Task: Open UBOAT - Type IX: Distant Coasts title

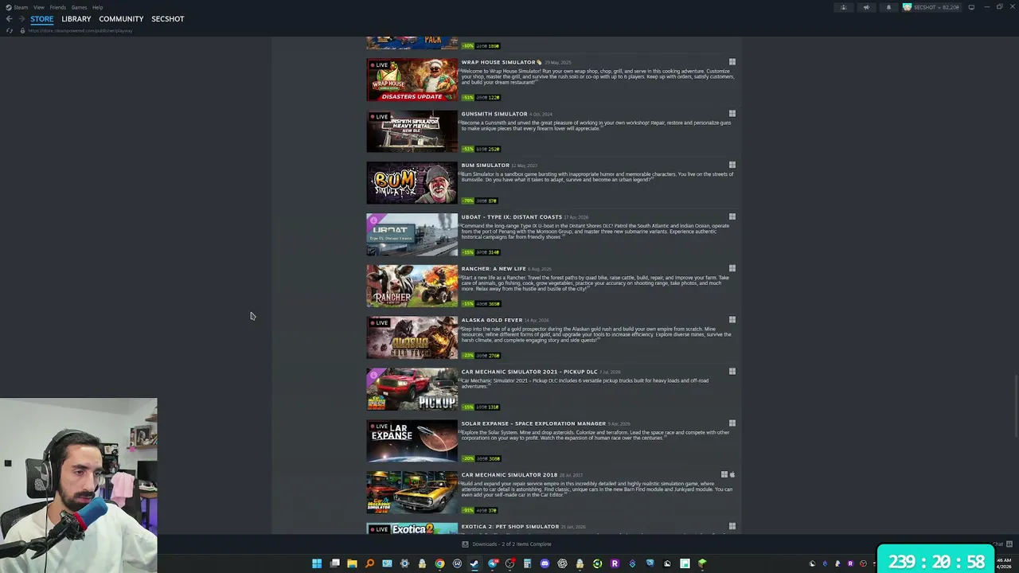Action: point(512,217)
